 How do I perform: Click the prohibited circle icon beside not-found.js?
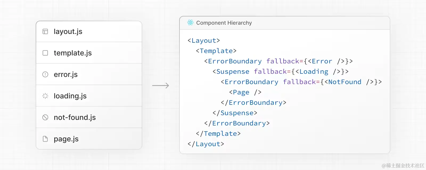click(x=45, y=117)
